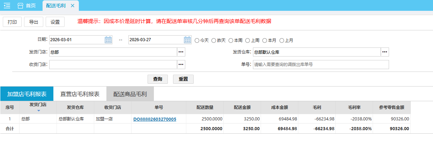Click the 配送数量 column header

point(205,107)
